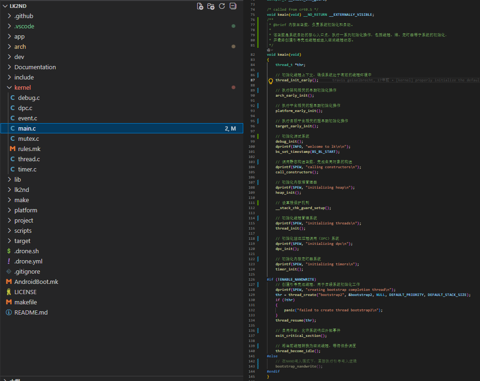Click the git blame annotation on line 87

click(x=406, y=80)
